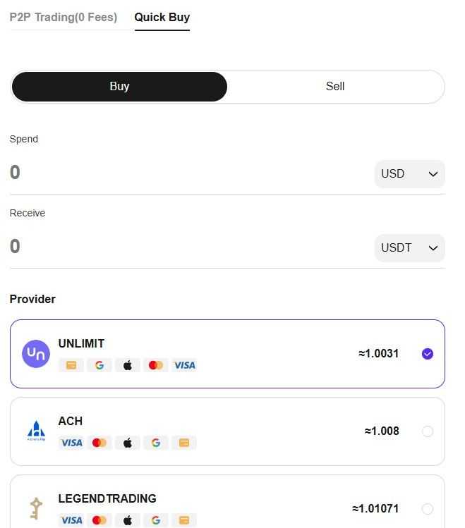Click the Spend amount input field
This screenshot has width=465, height=528.
(x=188, y=173)
